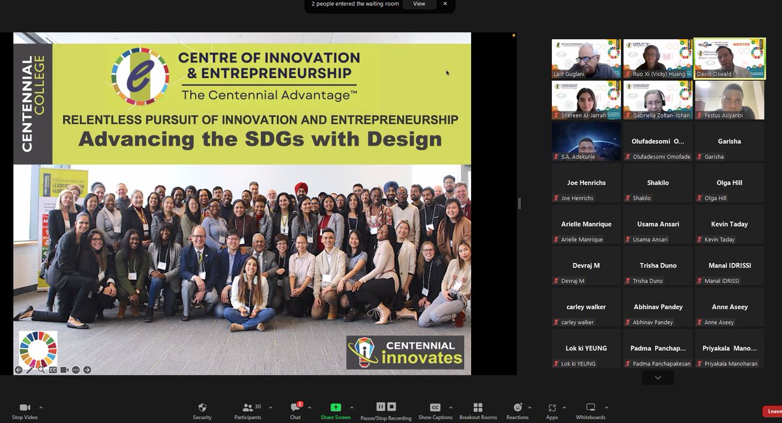Expand the Whiteboards options arrow
Image resolution: width=782 pixels, height=423 pixels.
coord(607,407)
